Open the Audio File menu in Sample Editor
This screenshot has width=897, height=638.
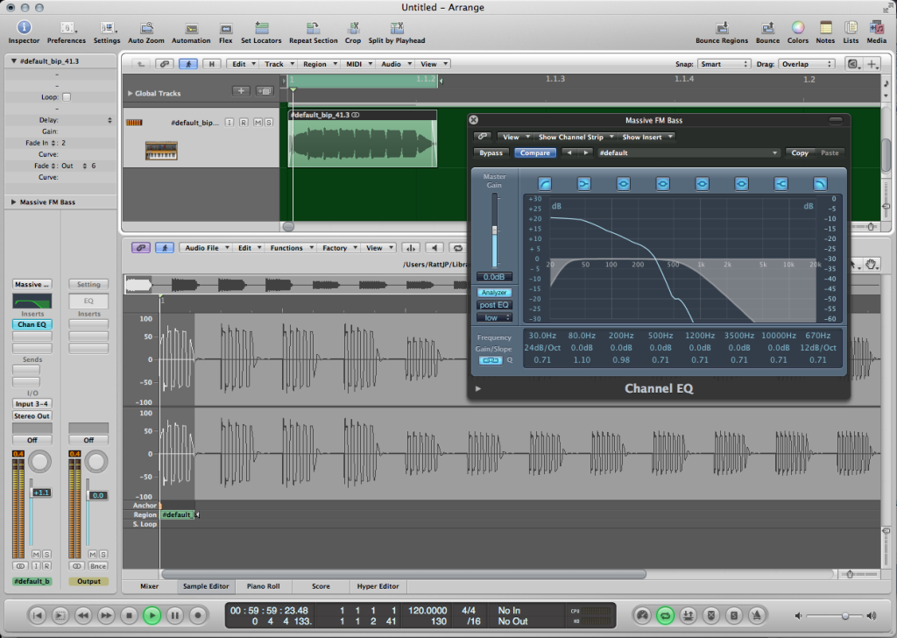pos(206,248)
